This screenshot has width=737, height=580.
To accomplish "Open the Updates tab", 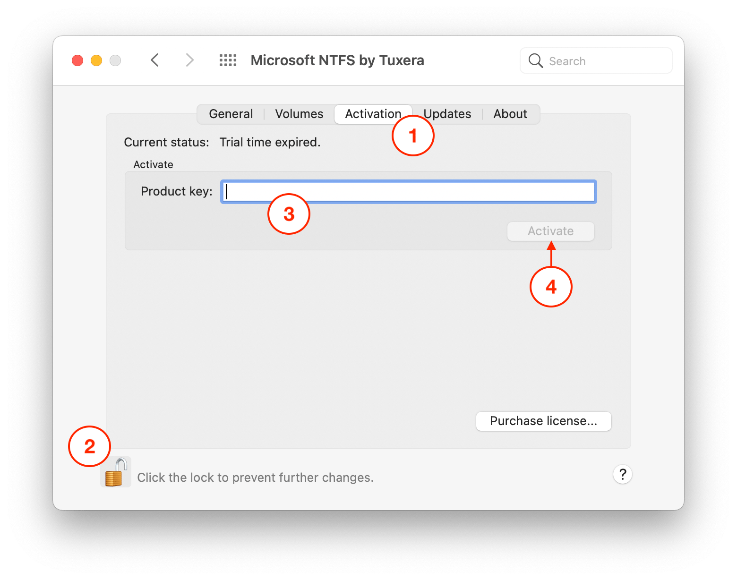I will (x=447, y=114).
